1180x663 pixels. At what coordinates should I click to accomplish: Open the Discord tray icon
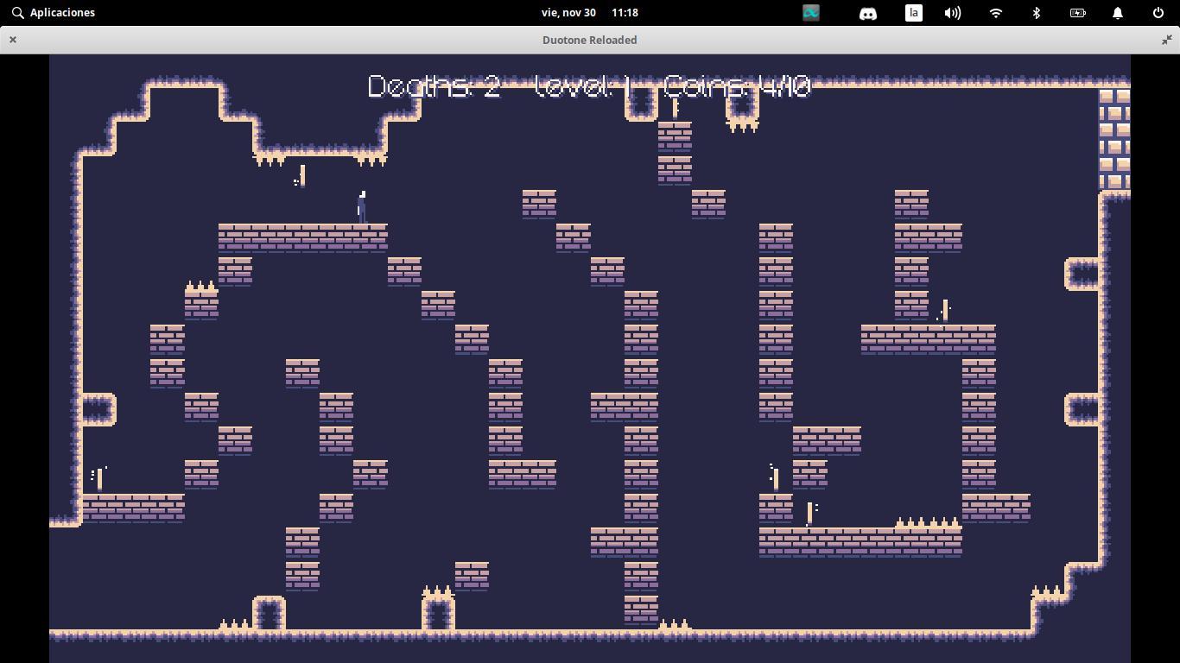[867, 13]
